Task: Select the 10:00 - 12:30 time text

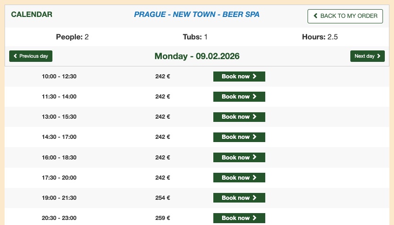Action: pos(59,77)
